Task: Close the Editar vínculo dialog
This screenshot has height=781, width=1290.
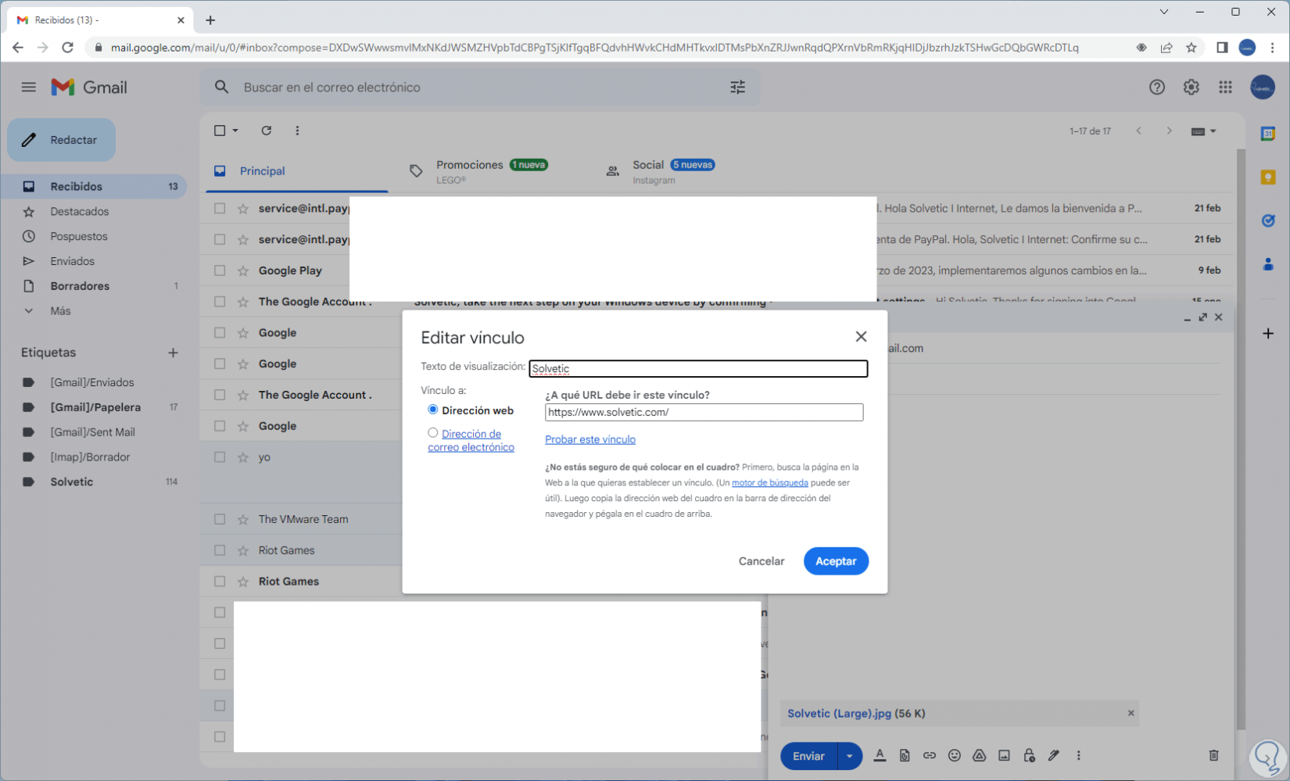Action: pos(861,336)
